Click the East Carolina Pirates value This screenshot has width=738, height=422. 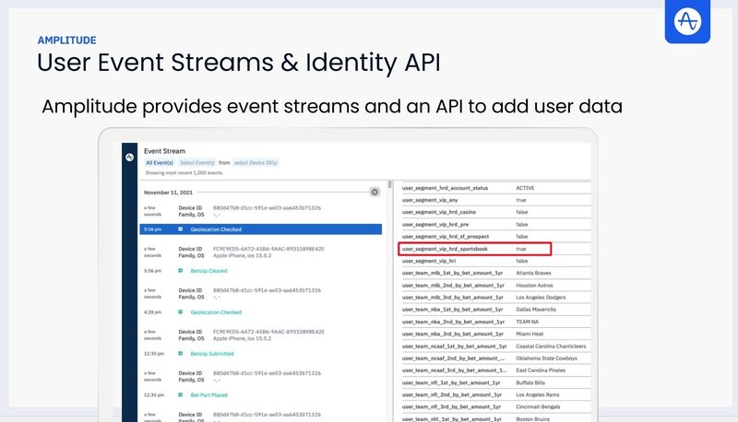(541, 370)
